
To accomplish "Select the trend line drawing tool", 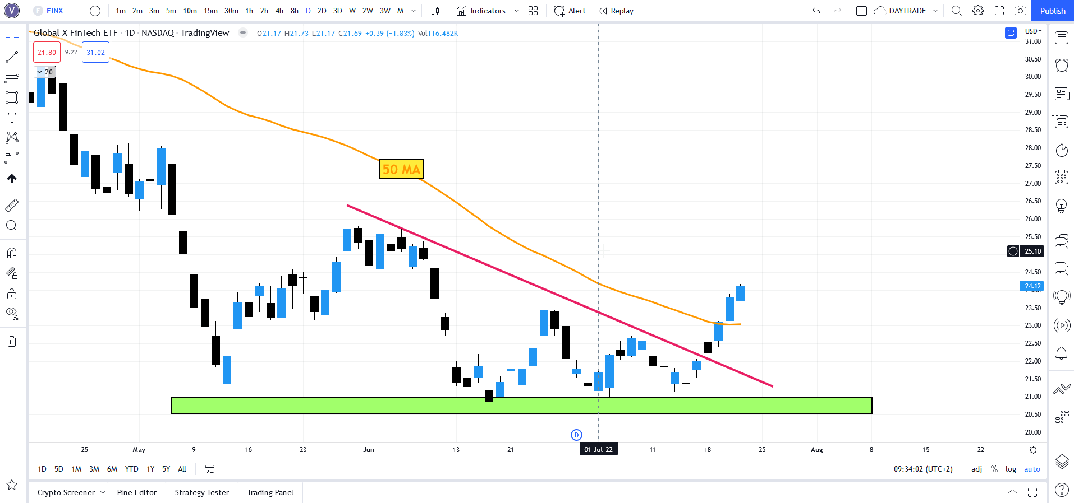I will click(x=12, y=57).
